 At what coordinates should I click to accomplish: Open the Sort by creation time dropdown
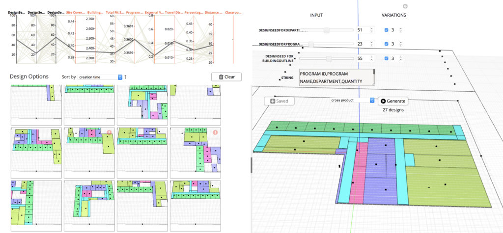(x=100, y=77)
